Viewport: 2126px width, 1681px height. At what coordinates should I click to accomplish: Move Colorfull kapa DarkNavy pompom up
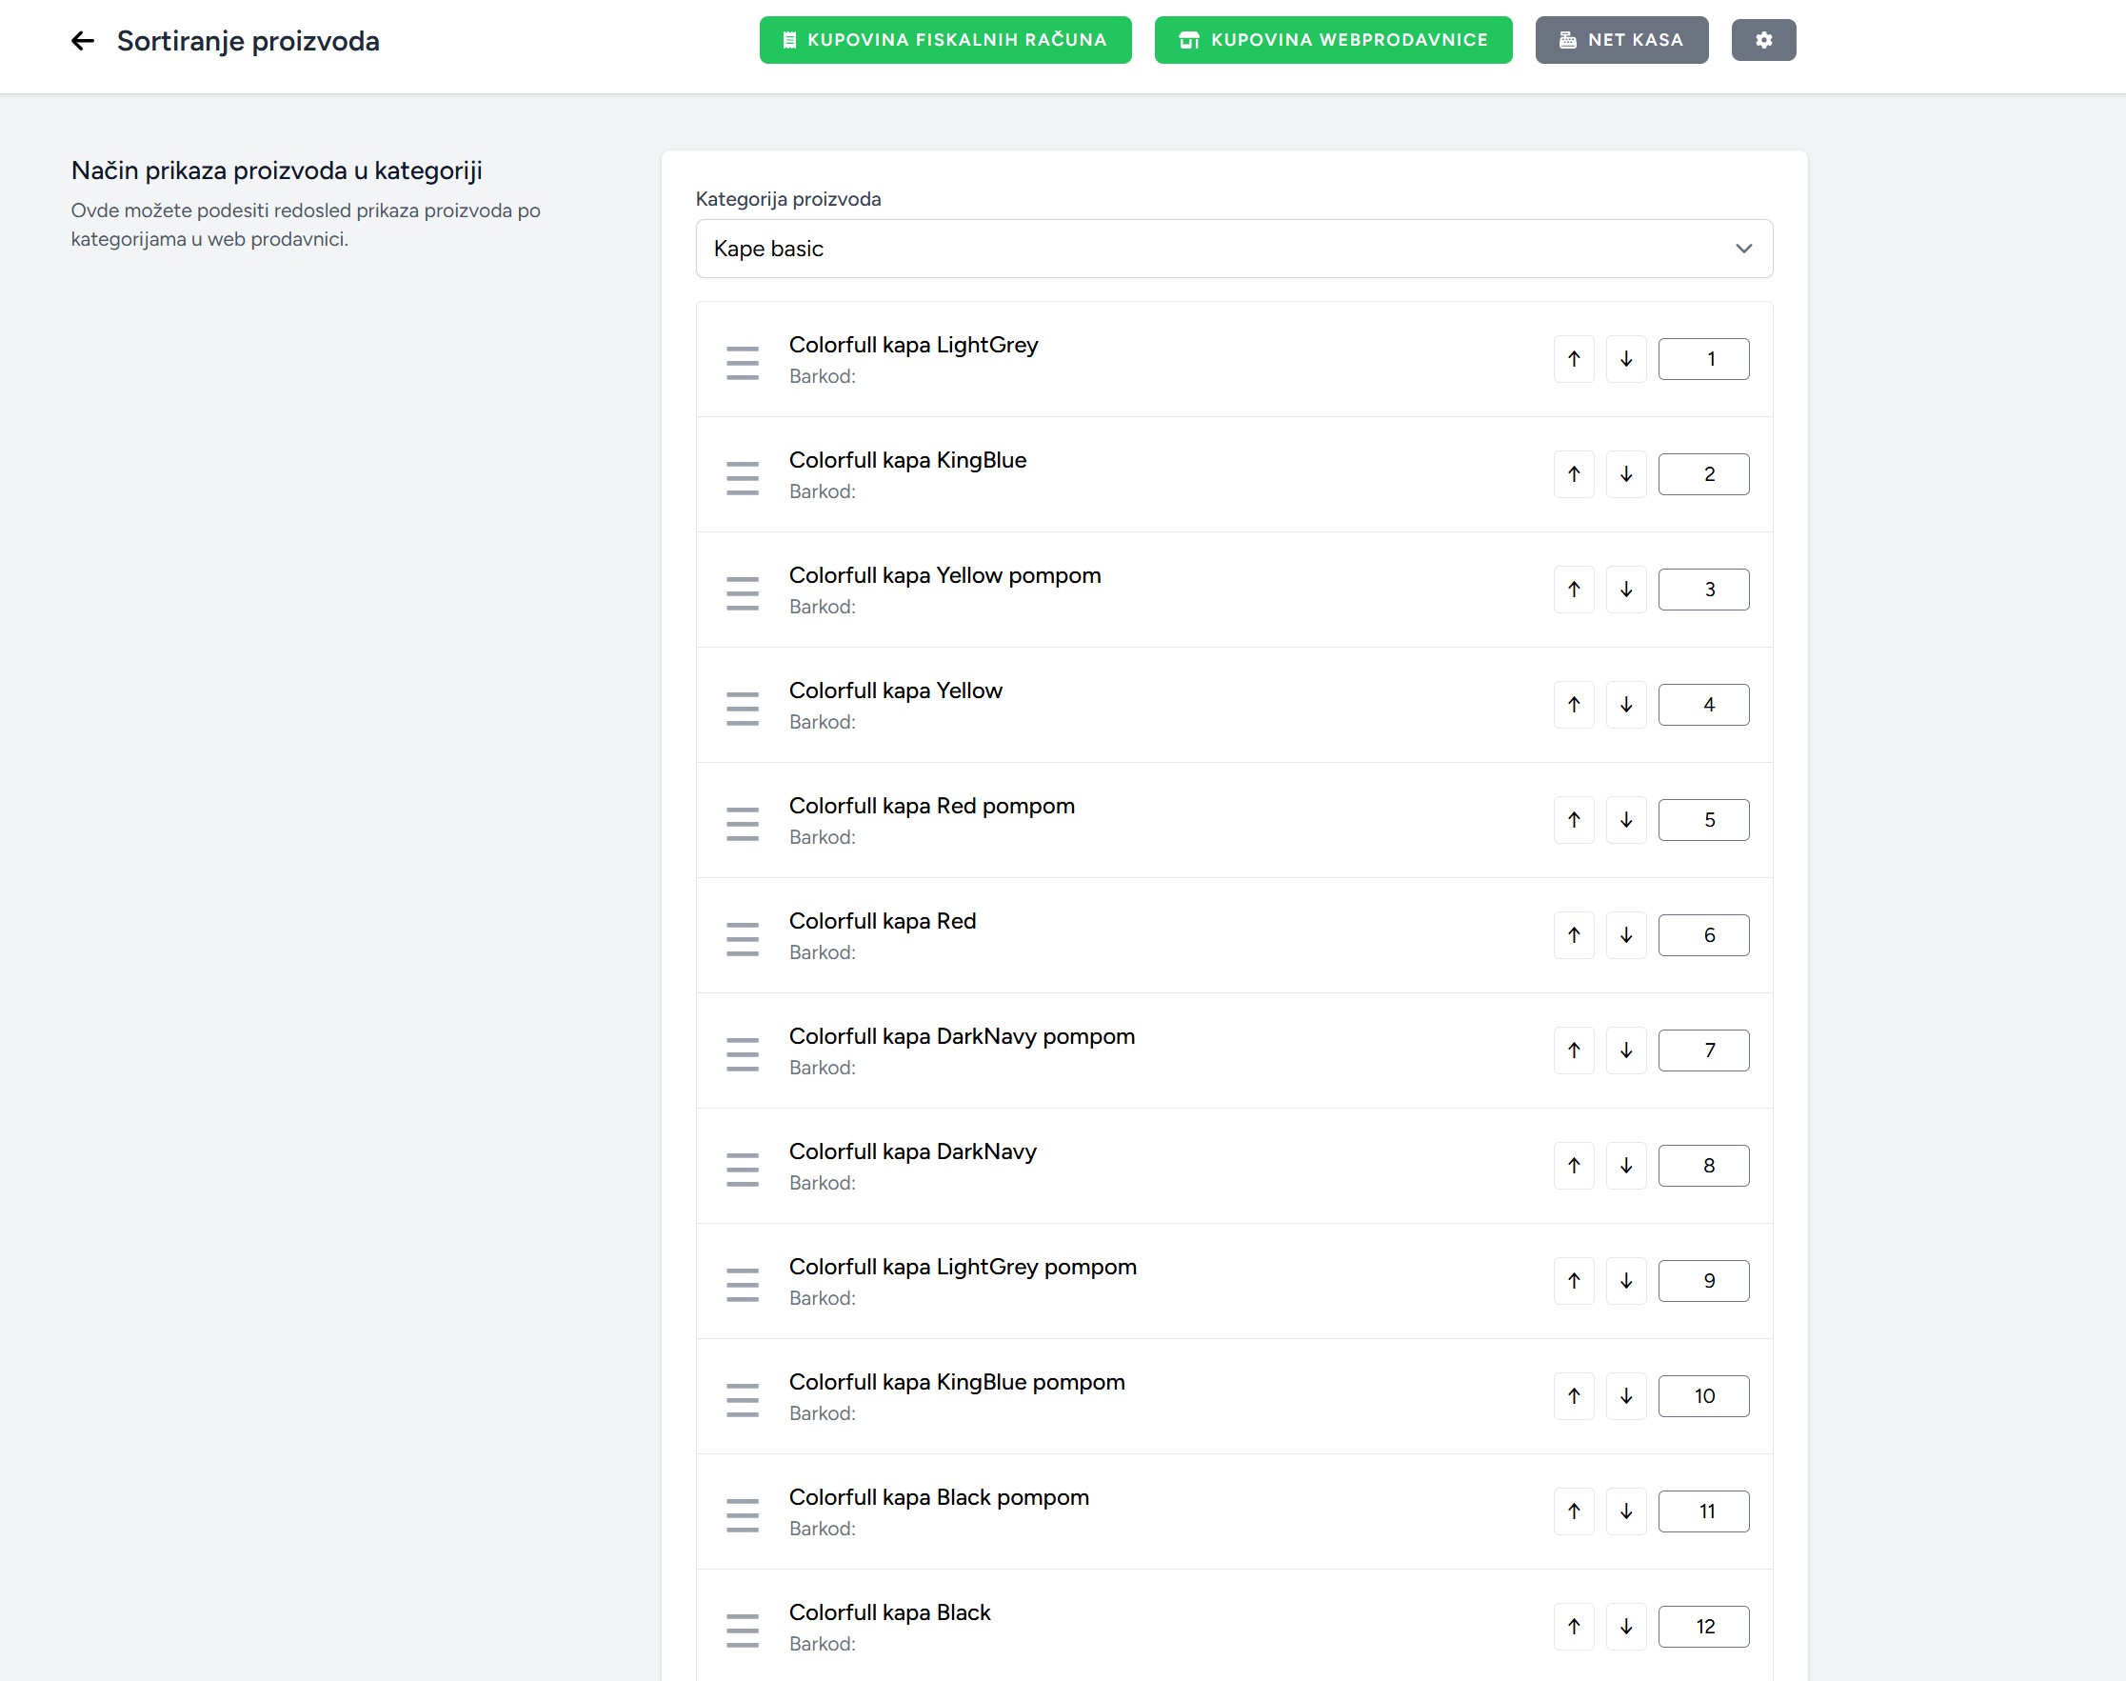coord(1574,1051)
